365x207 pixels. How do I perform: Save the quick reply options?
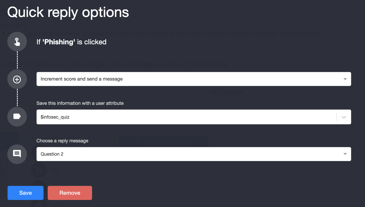26,193
